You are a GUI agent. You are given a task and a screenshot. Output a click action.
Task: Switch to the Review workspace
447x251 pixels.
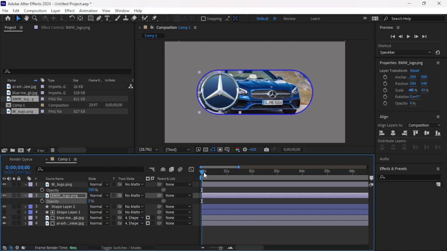click(289, 19)
